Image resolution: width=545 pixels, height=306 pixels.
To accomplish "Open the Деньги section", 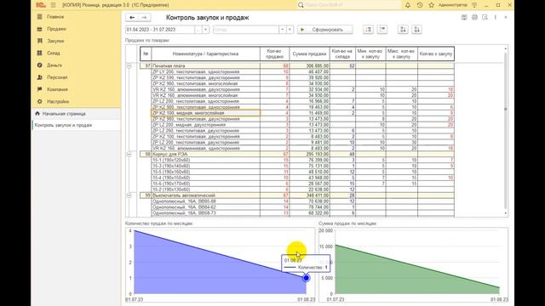I will (x=54, y=65).
